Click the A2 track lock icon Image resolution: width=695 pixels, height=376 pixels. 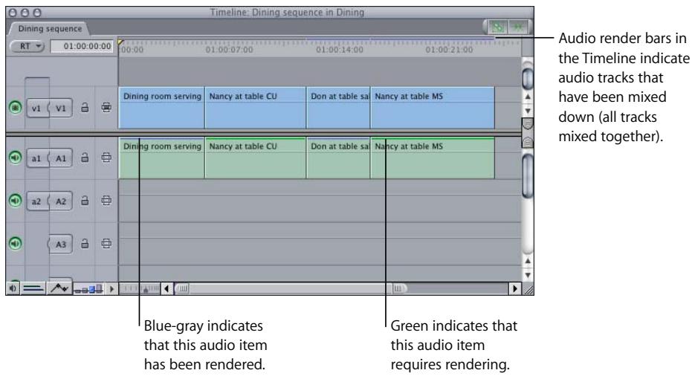[84, 201]
